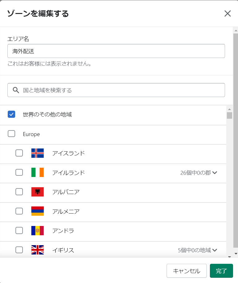Click the dialog scrollbar down arrow
The width and height of the screenshot is (238, 283).
236,254
